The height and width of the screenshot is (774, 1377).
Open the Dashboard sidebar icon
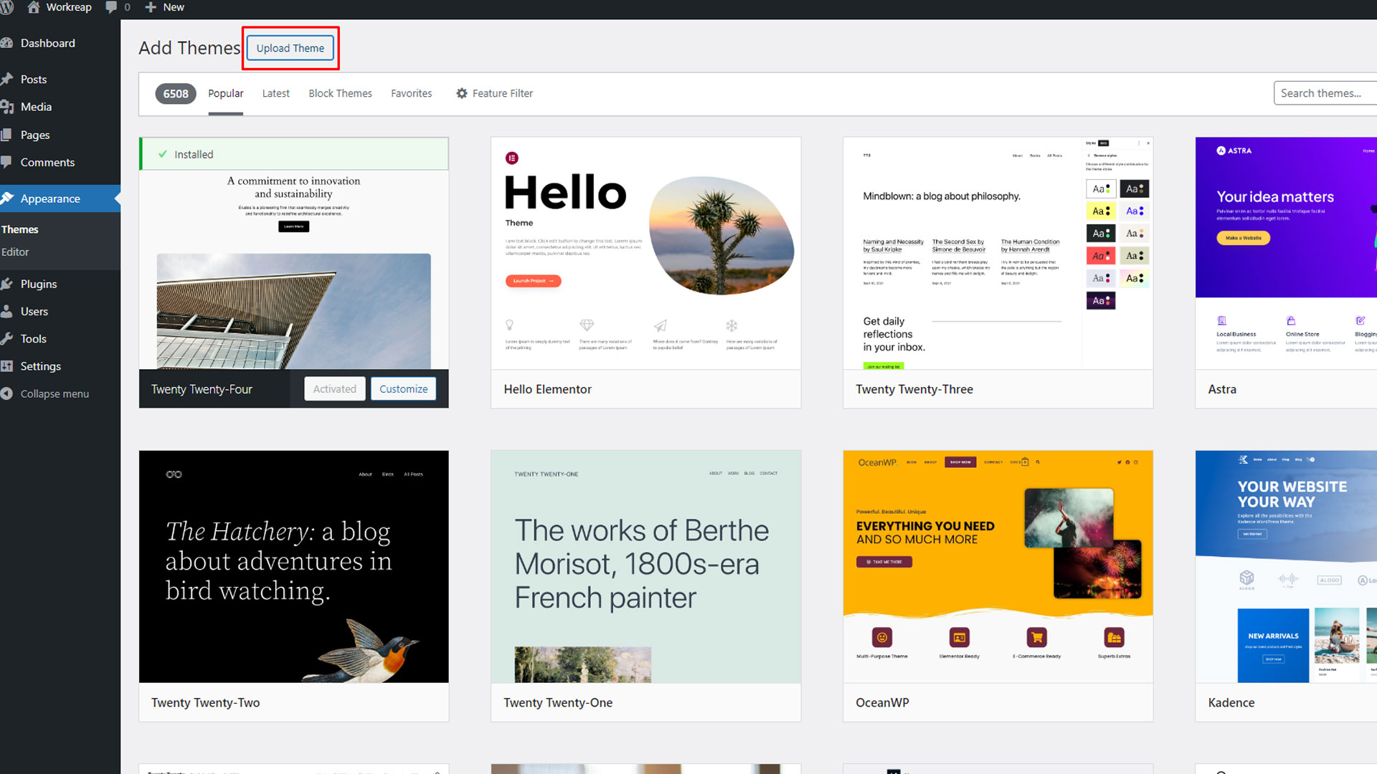pos(7,43)
